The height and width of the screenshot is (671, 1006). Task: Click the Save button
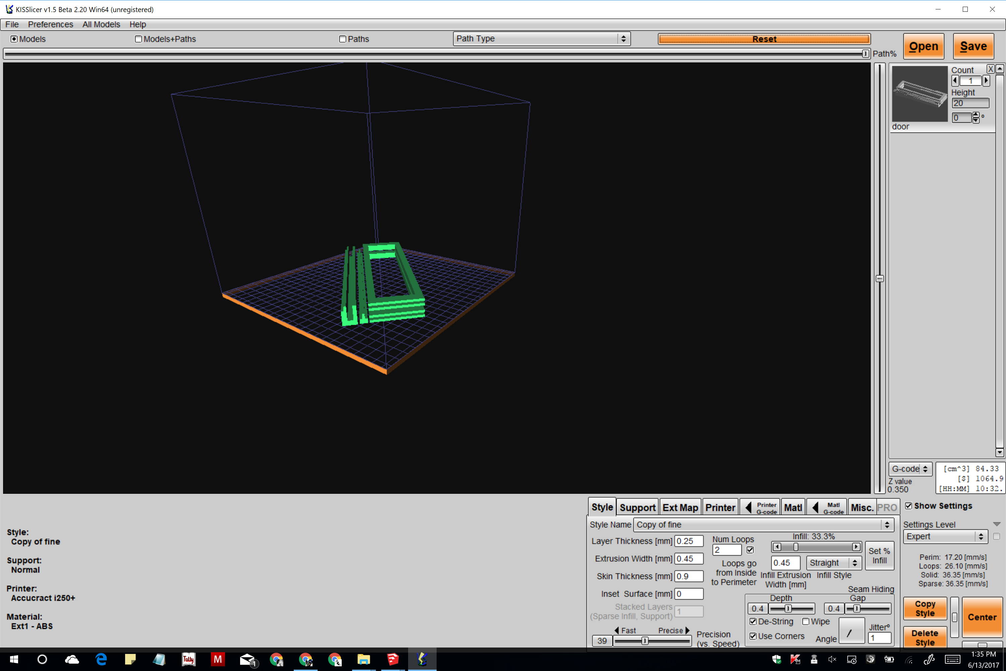(973, 46)
